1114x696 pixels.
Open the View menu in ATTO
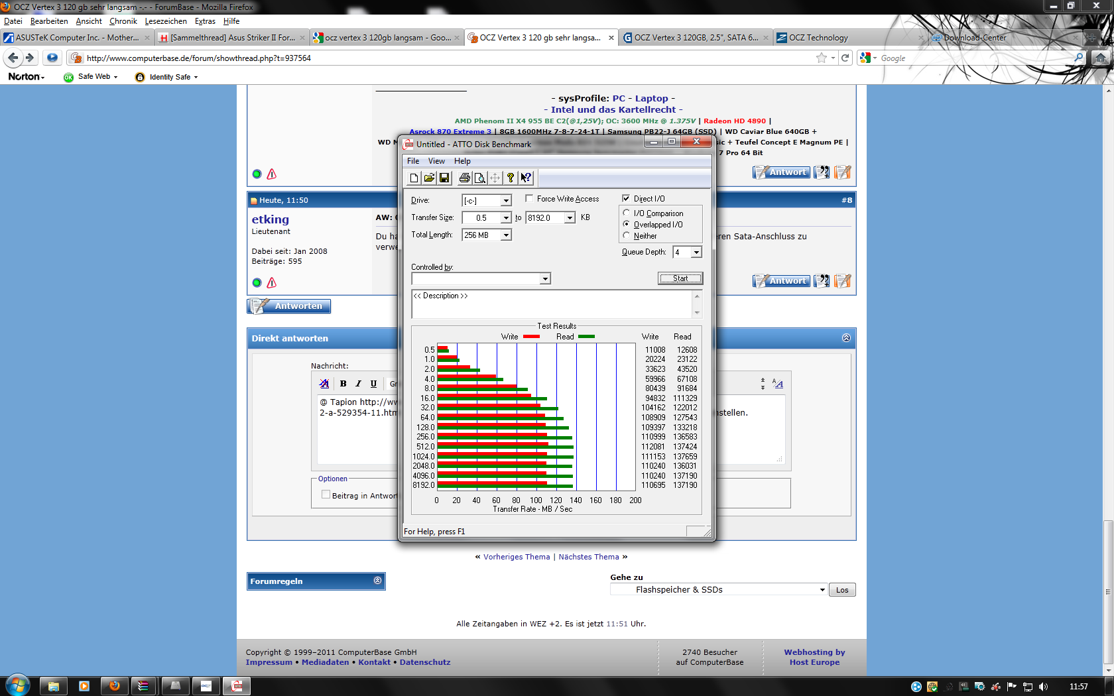click(436, 161)
